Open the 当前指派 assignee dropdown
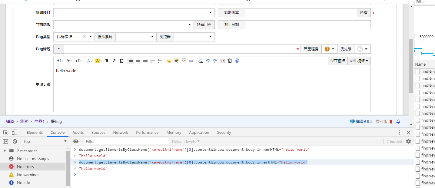Image resolution: width=435 pixels, height=188 pixels. [x=124, y=25]
